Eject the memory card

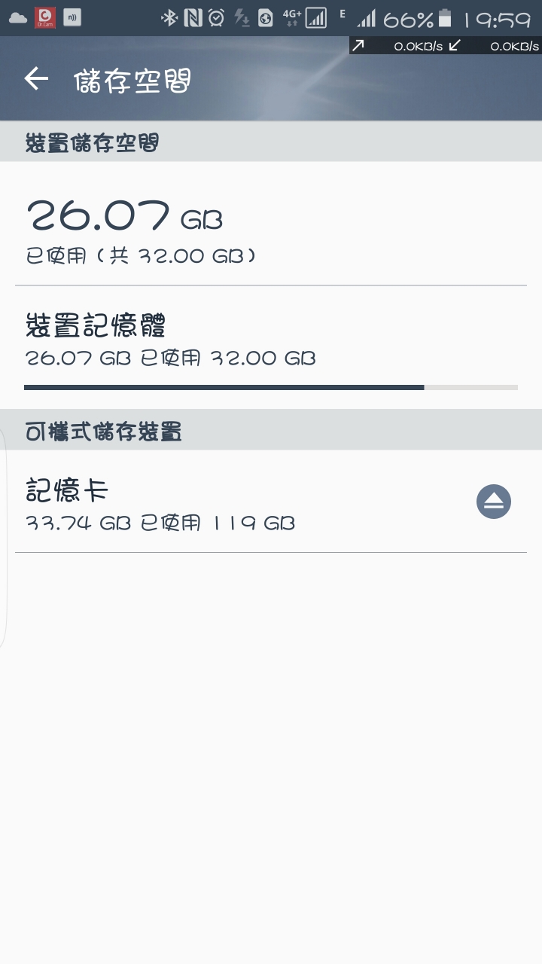tap(494, 502)
